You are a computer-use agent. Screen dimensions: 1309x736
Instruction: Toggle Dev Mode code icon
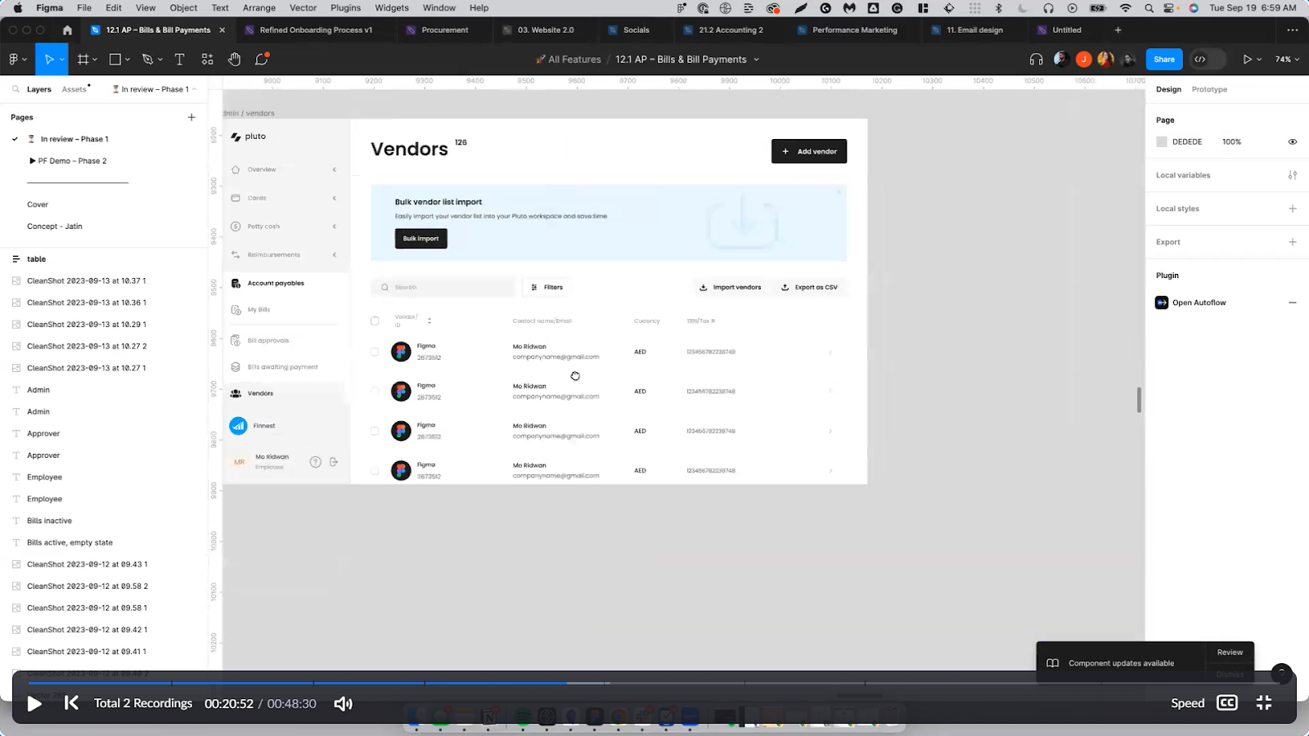(1200, 59)
